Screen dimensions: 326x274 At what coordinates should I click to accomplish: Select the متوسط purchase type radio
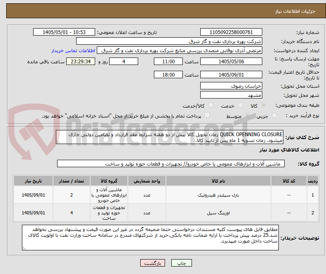[x=247, y=115]
